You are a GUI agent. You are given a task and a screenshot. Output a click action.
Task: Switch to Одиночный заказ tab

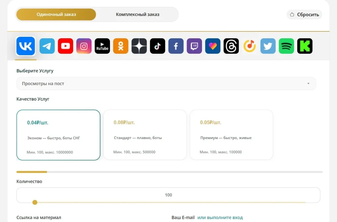point(56,14)
